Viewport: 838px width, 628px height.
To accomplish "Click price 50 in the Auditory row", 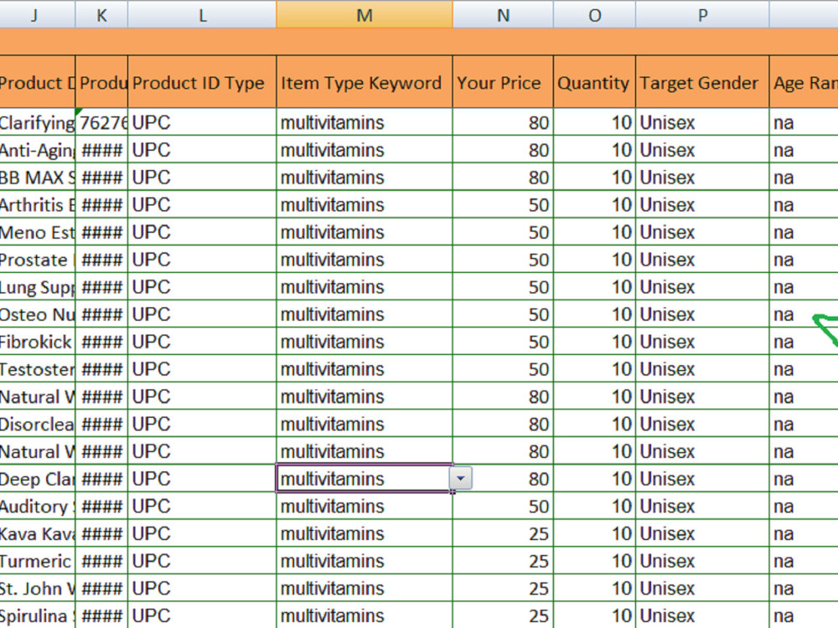I will point(503,507).
